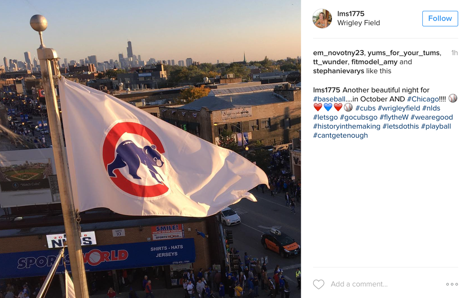Open stephanievarys profile link

pyautogui.click(x=338, y=71)
